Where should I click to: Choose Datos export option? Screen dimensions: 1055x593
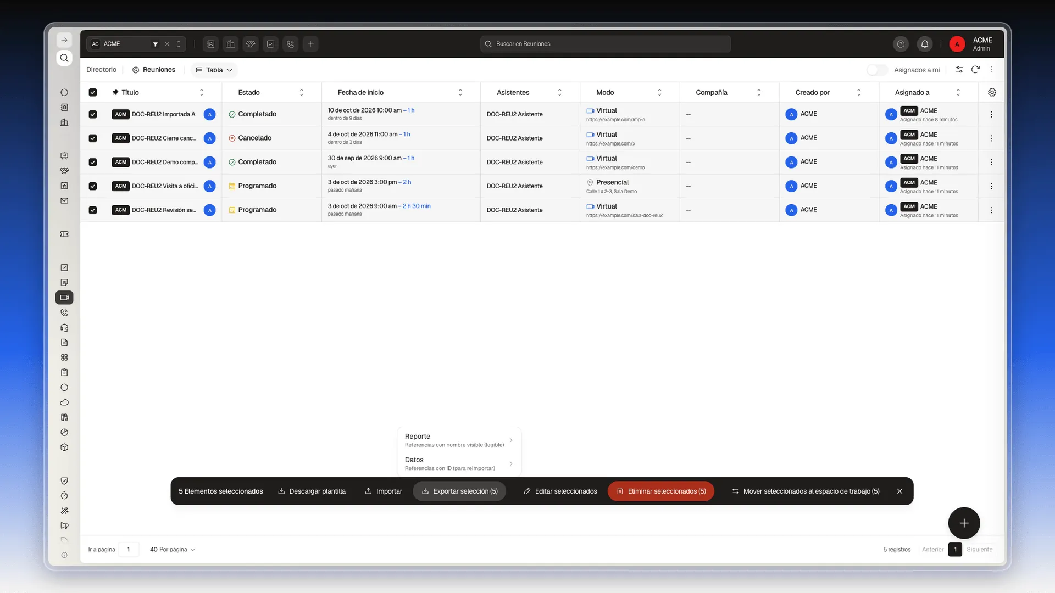(459, 464)
